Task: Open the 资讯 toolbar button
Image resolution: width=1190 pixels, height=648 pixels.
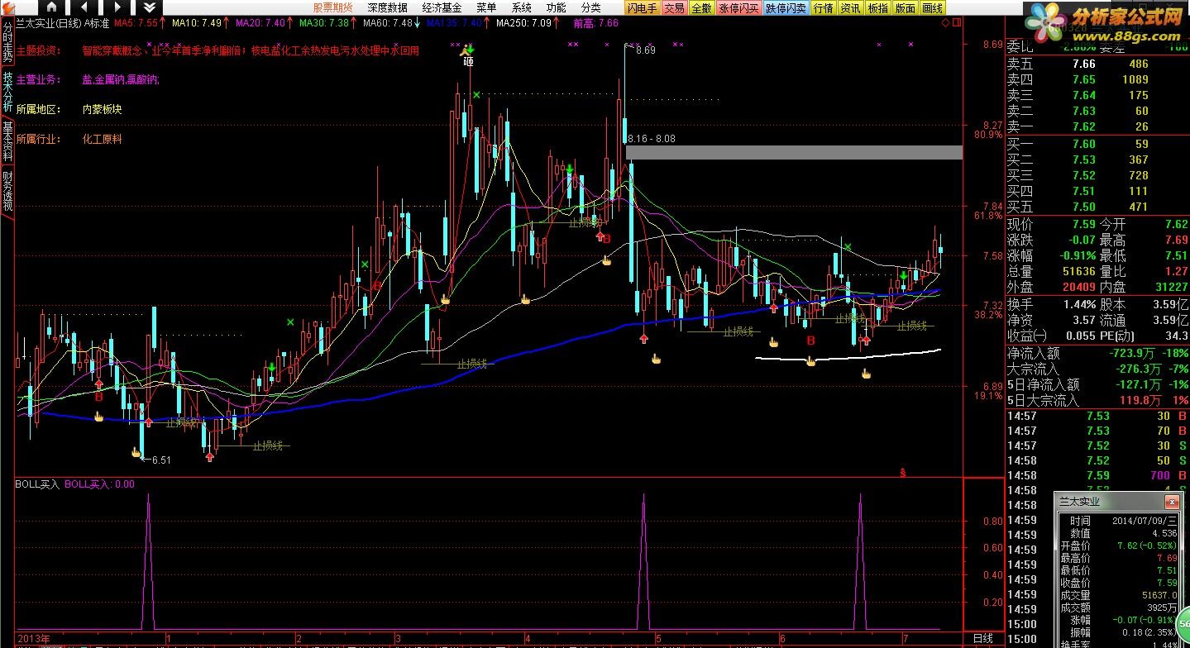Action: click(x=850, y=8)
